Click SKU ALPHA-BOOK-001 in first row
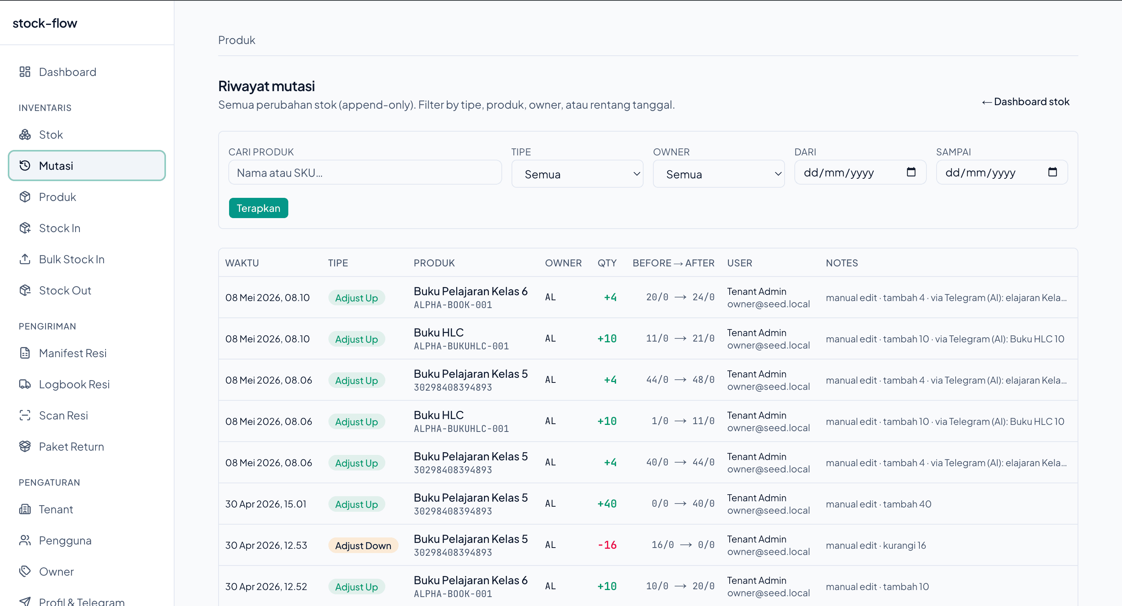Screen dimensions: 1122x606 click(453, 305)
